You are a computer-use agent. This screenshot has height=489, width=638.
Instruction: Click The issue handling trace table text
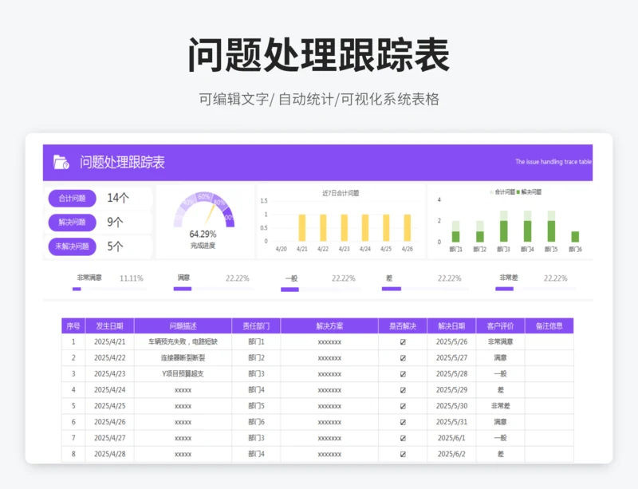pos(553,162)
